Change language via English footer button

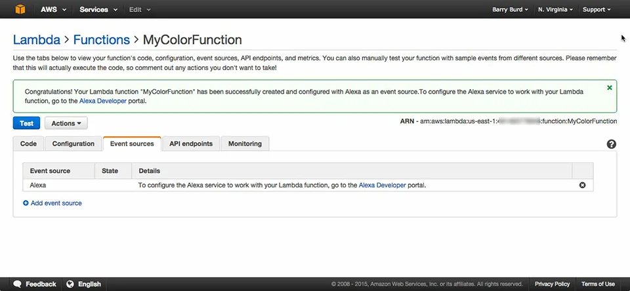[90, 284]
